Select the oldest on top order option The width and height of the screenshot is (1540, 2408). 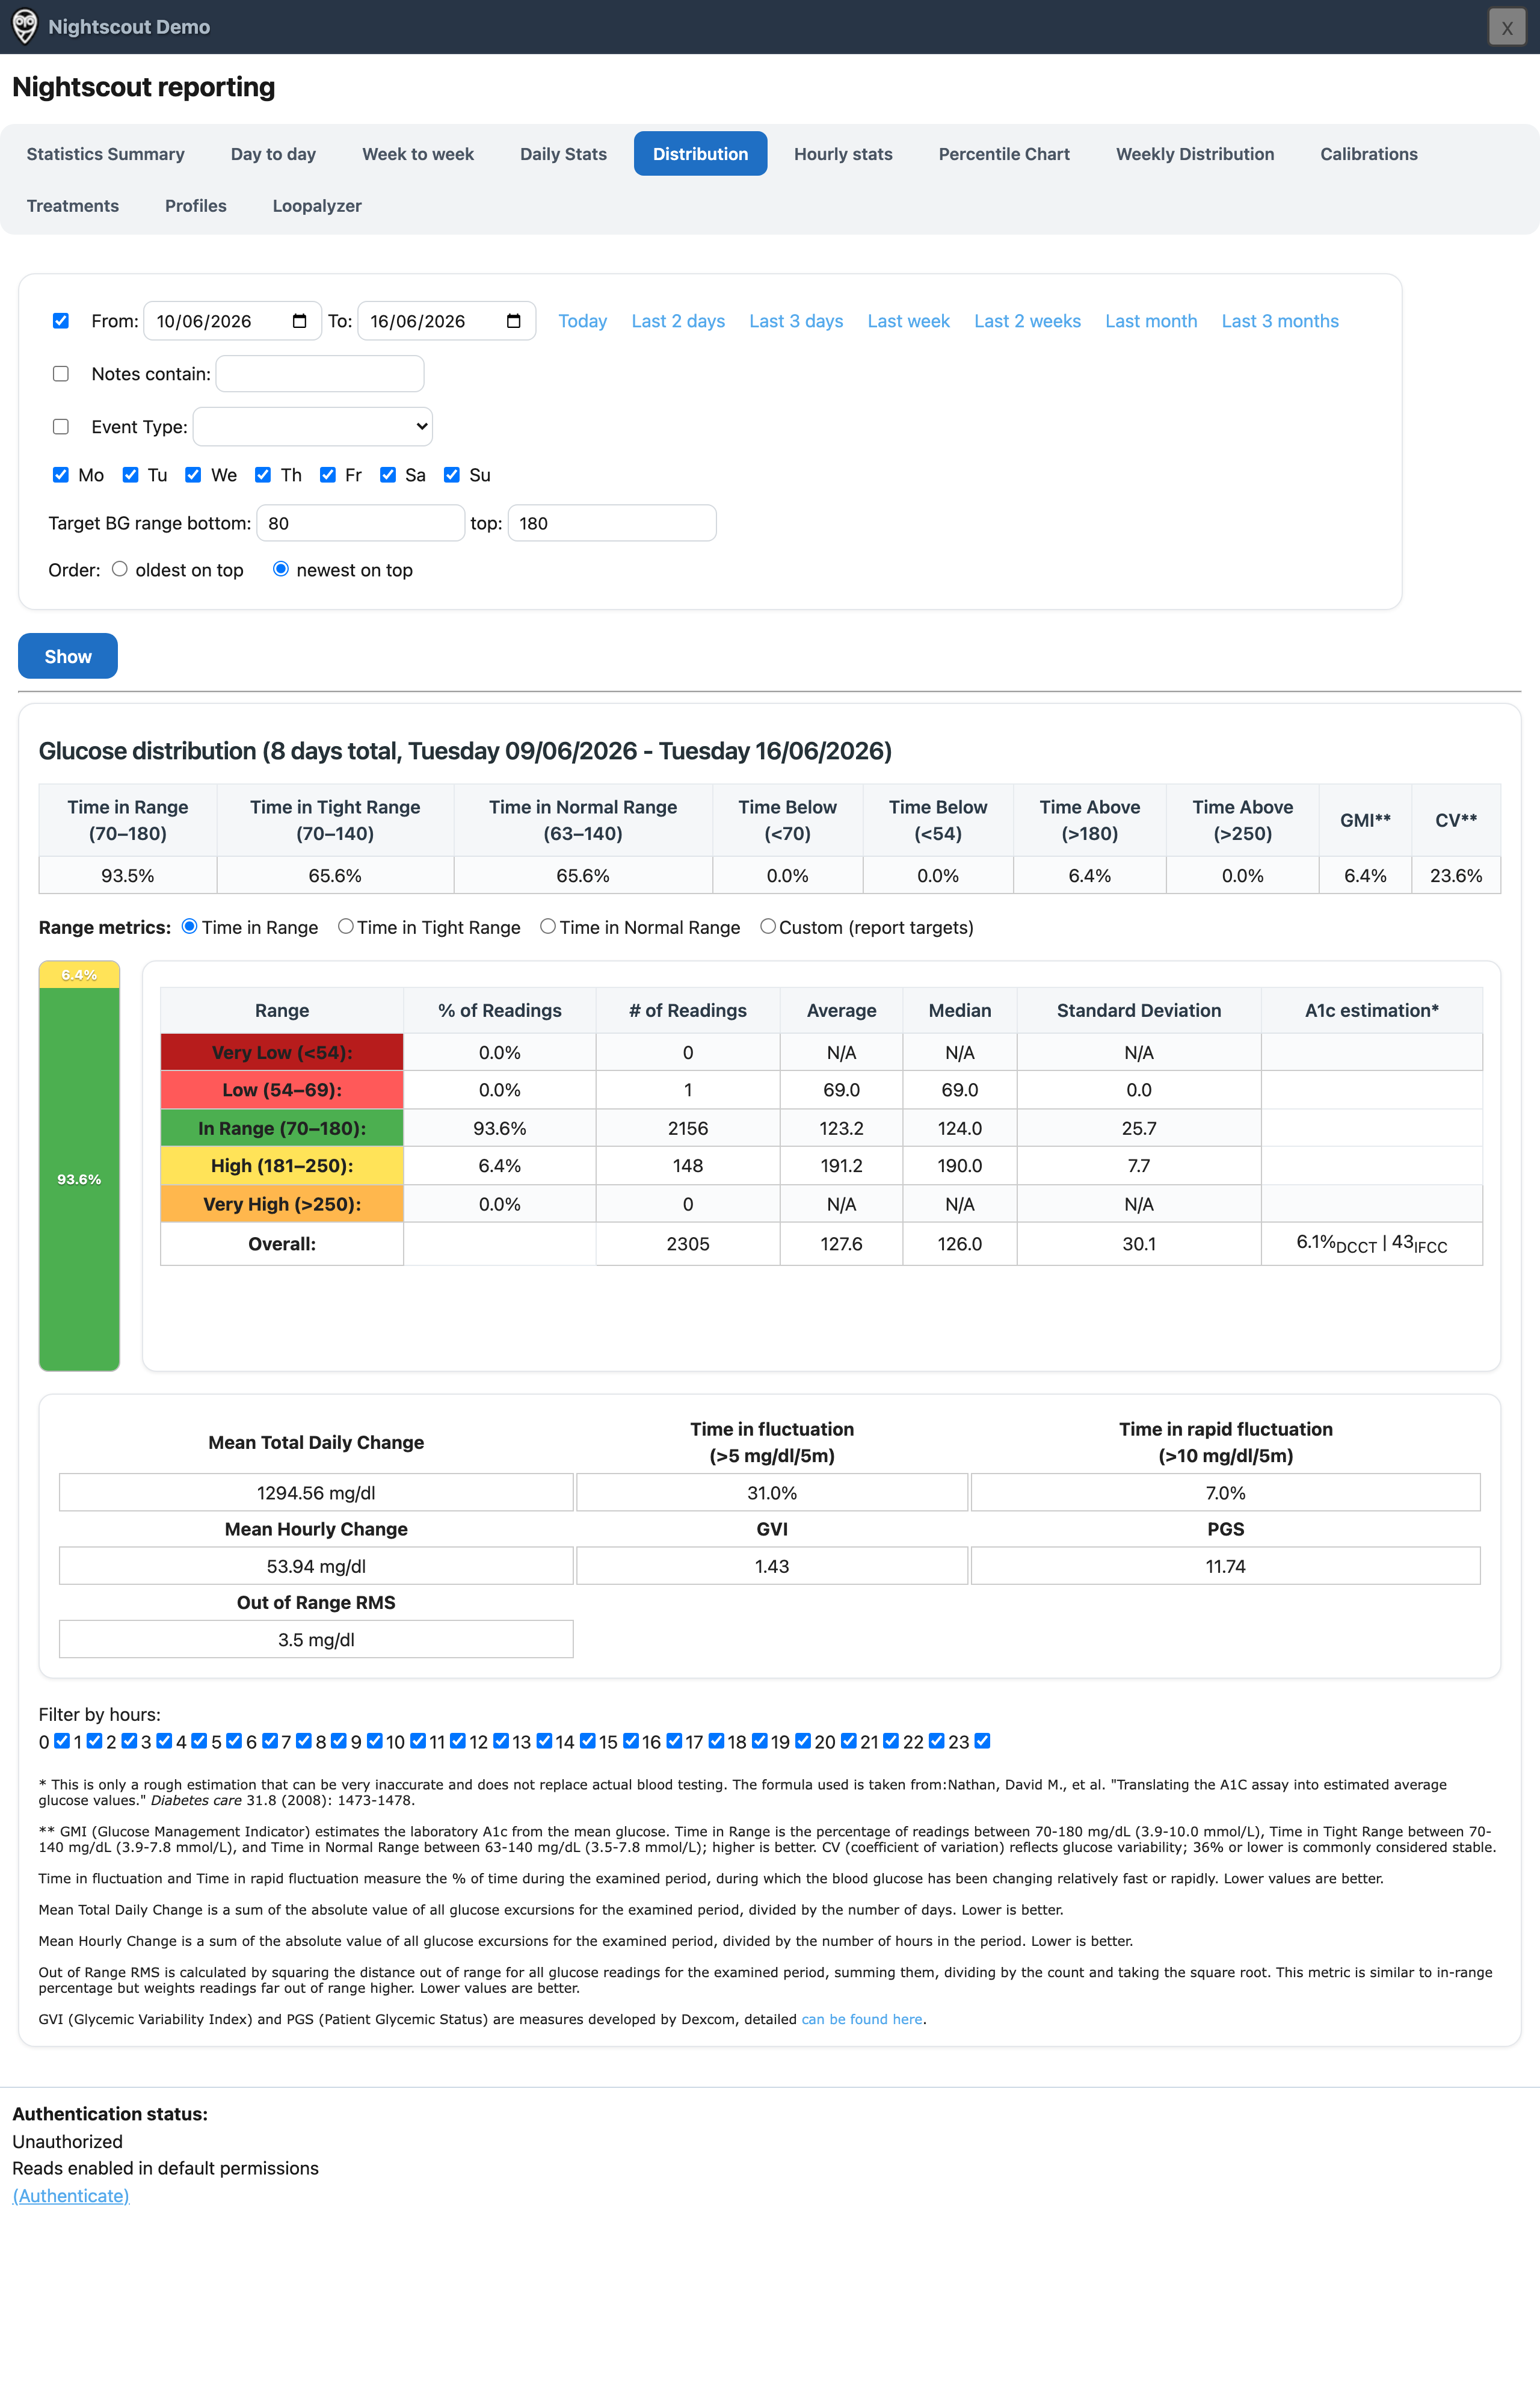(120, 569)
